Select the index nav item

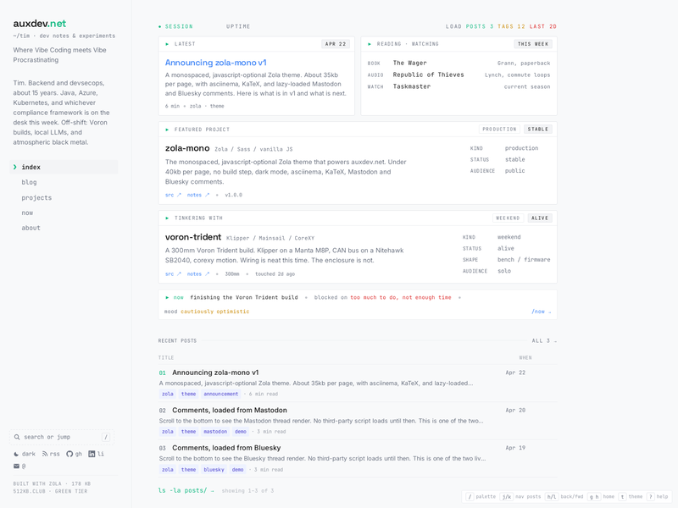click(64, 167)
